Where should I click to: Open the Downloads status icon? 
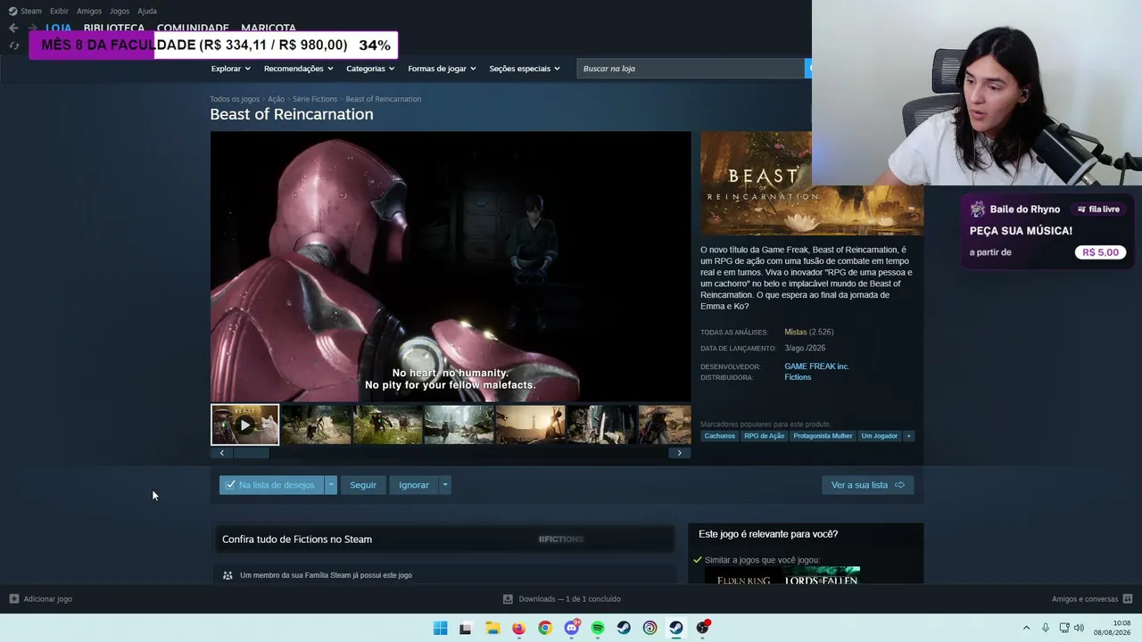click(508, 599)
